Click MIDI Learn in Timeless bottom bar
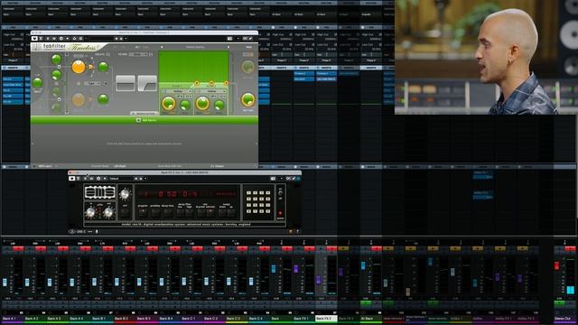 (45, 166)
